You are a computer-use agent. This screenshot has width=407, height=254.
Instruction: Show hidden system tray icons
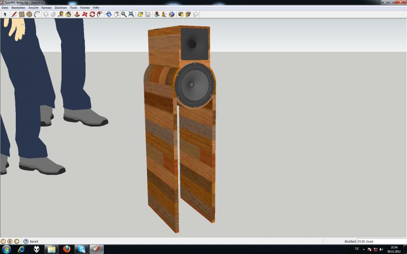(363, 249)
